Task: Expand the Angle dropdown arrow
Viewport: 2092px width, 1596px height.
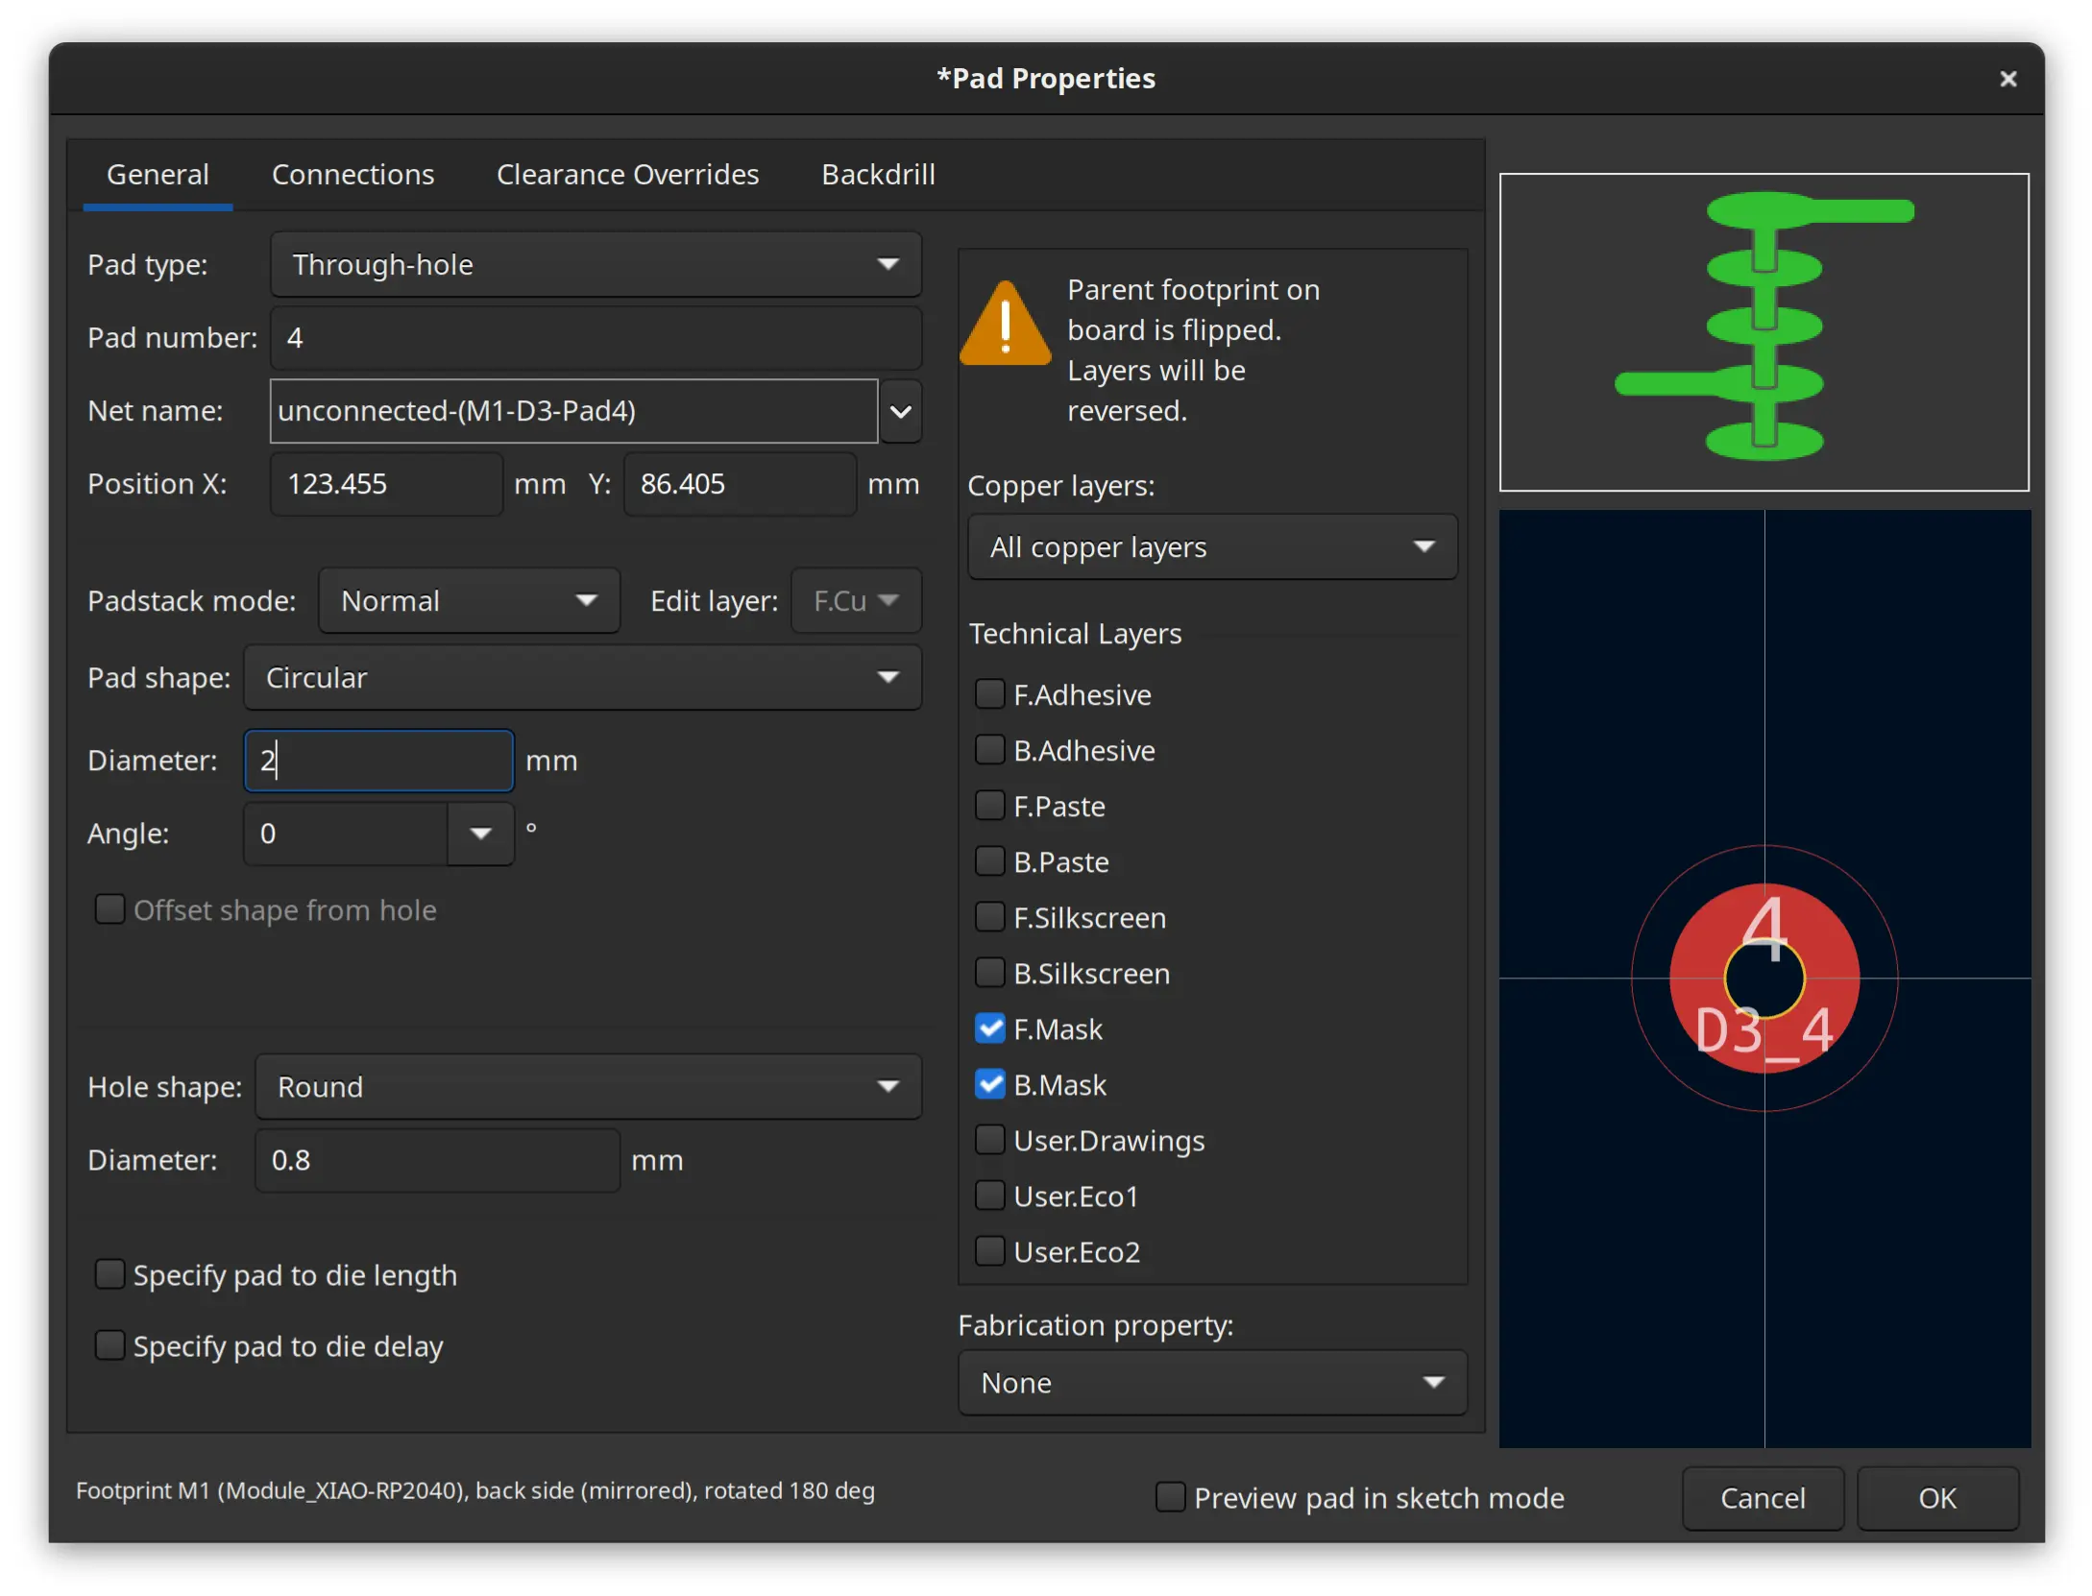Action: coord(480,834)
